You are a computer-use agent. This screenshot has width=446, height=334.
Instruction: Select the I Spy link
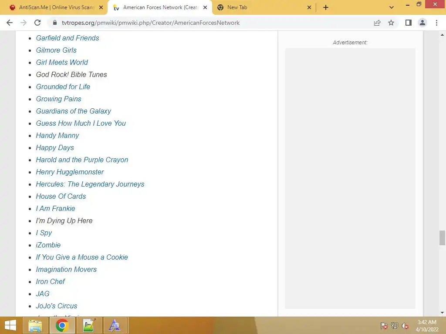coord(44,233)
